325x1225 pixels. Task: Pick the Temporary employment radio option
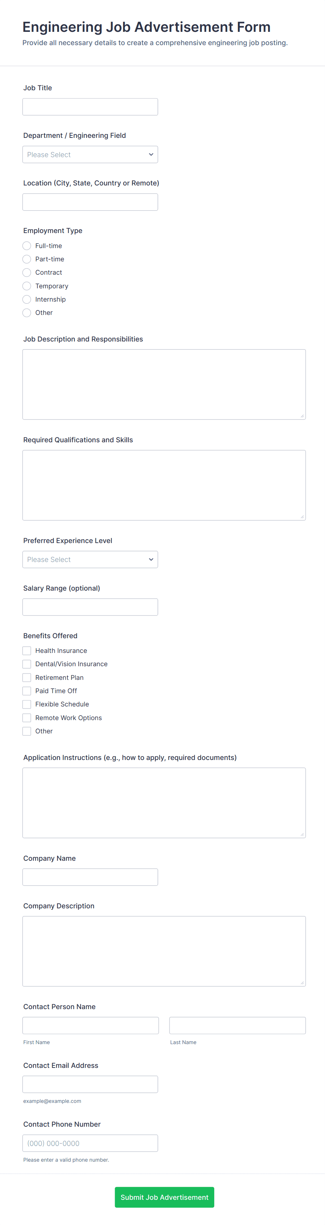click(x=27, y=286)
